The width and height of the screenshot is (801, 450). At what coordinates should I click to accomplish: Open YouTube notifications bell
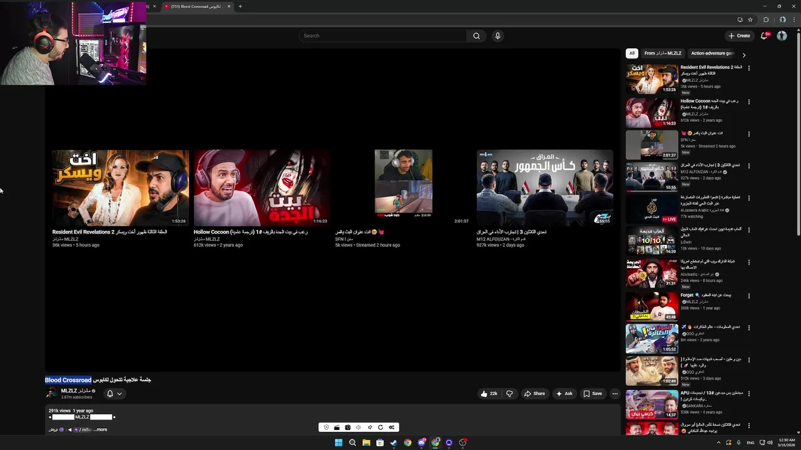tap(763, 36)
